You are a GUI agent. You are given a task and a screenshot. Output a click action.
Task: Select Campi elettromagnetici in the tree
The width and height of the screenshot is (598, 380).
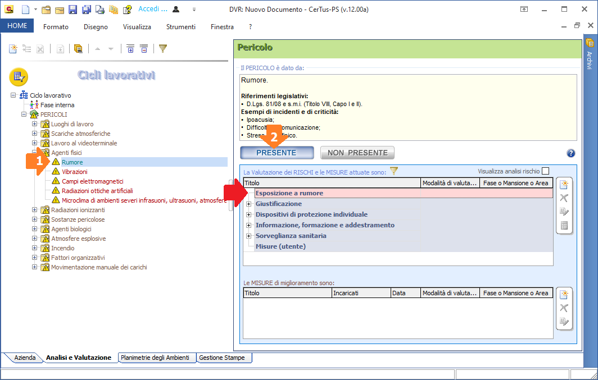tap(93, 181)
